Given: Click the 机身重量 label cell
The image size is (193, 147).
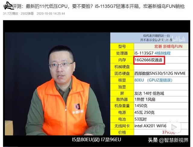Looking at the screenshot, I should [122, 106].
